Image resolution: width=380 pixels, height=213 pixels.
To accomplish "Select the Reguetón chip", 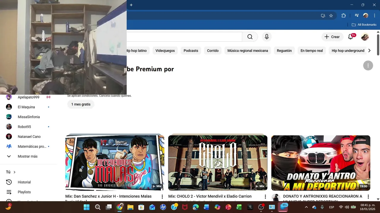I will (x=284, y=51).
